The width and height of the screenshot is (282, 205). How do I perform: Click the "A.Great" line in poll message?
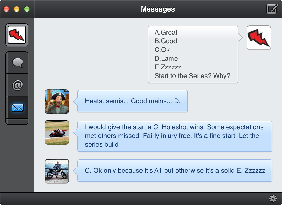pos(166,33)
